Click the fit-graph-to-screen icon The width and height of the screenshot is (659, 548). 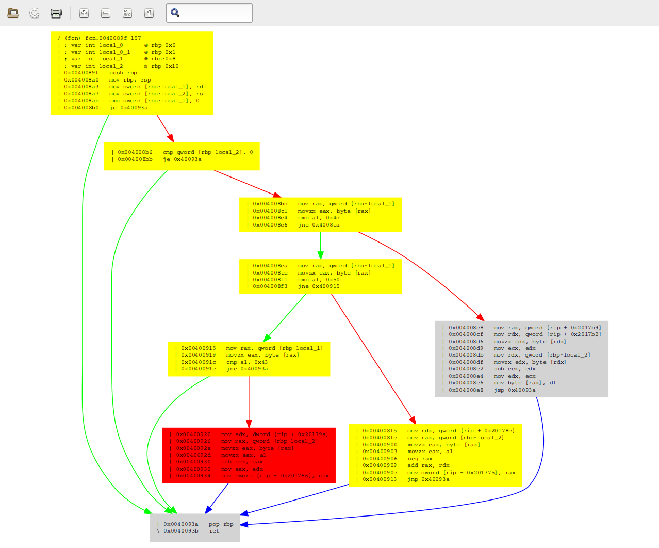[127, 12]
